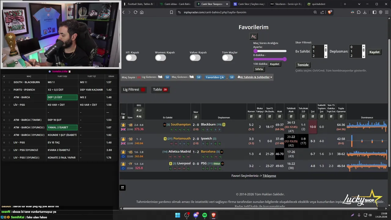This screenshot has height=220, width=391.
Task: Sort by the Skor column arrows
Action: [x=196, y=117]
